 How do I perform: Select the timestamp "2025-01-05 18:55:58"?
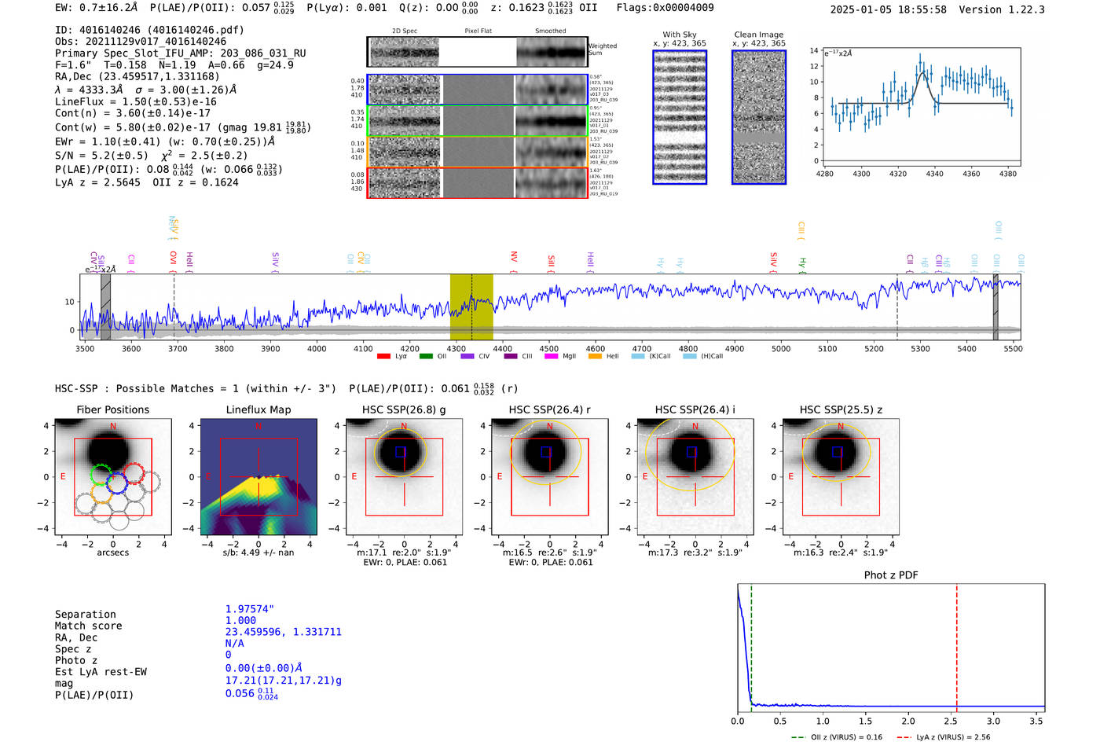(x=889, y=9)
